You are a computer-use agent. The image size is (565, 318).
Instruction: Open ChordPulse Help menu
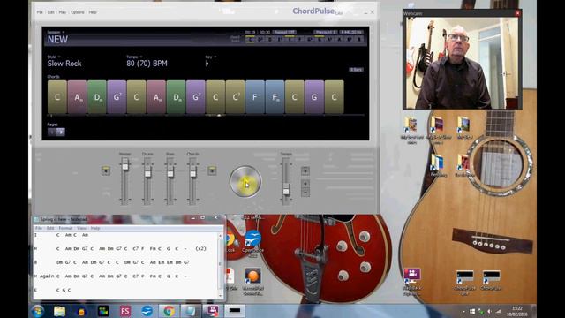coord(93,12)
